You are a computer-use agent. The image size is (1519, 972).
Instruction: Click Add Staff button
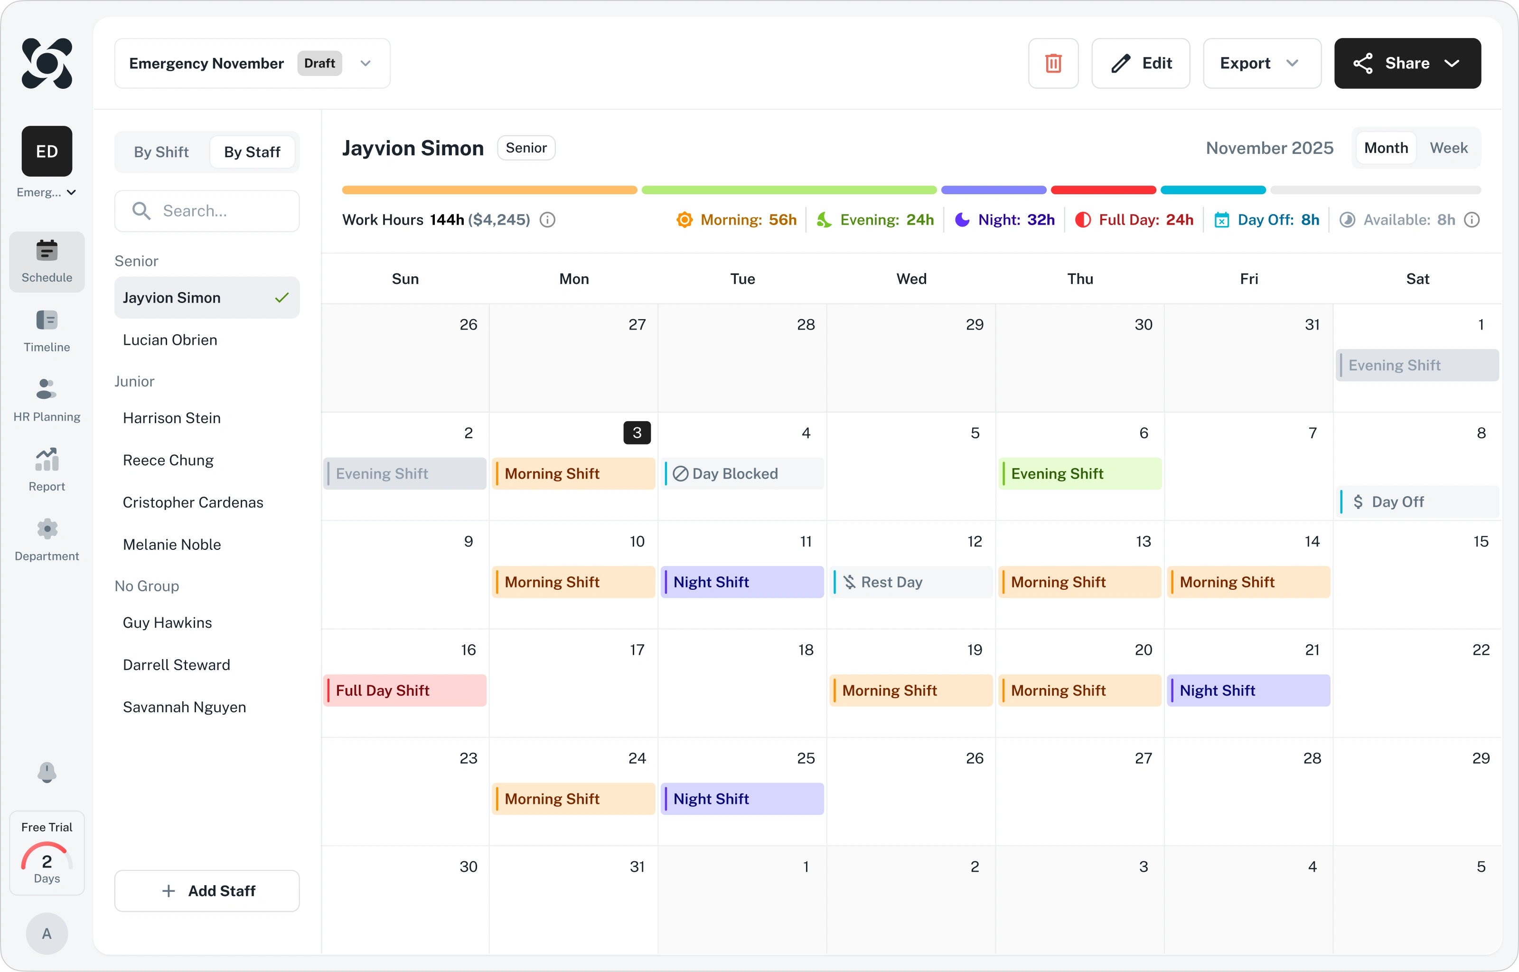pos(207,891)
